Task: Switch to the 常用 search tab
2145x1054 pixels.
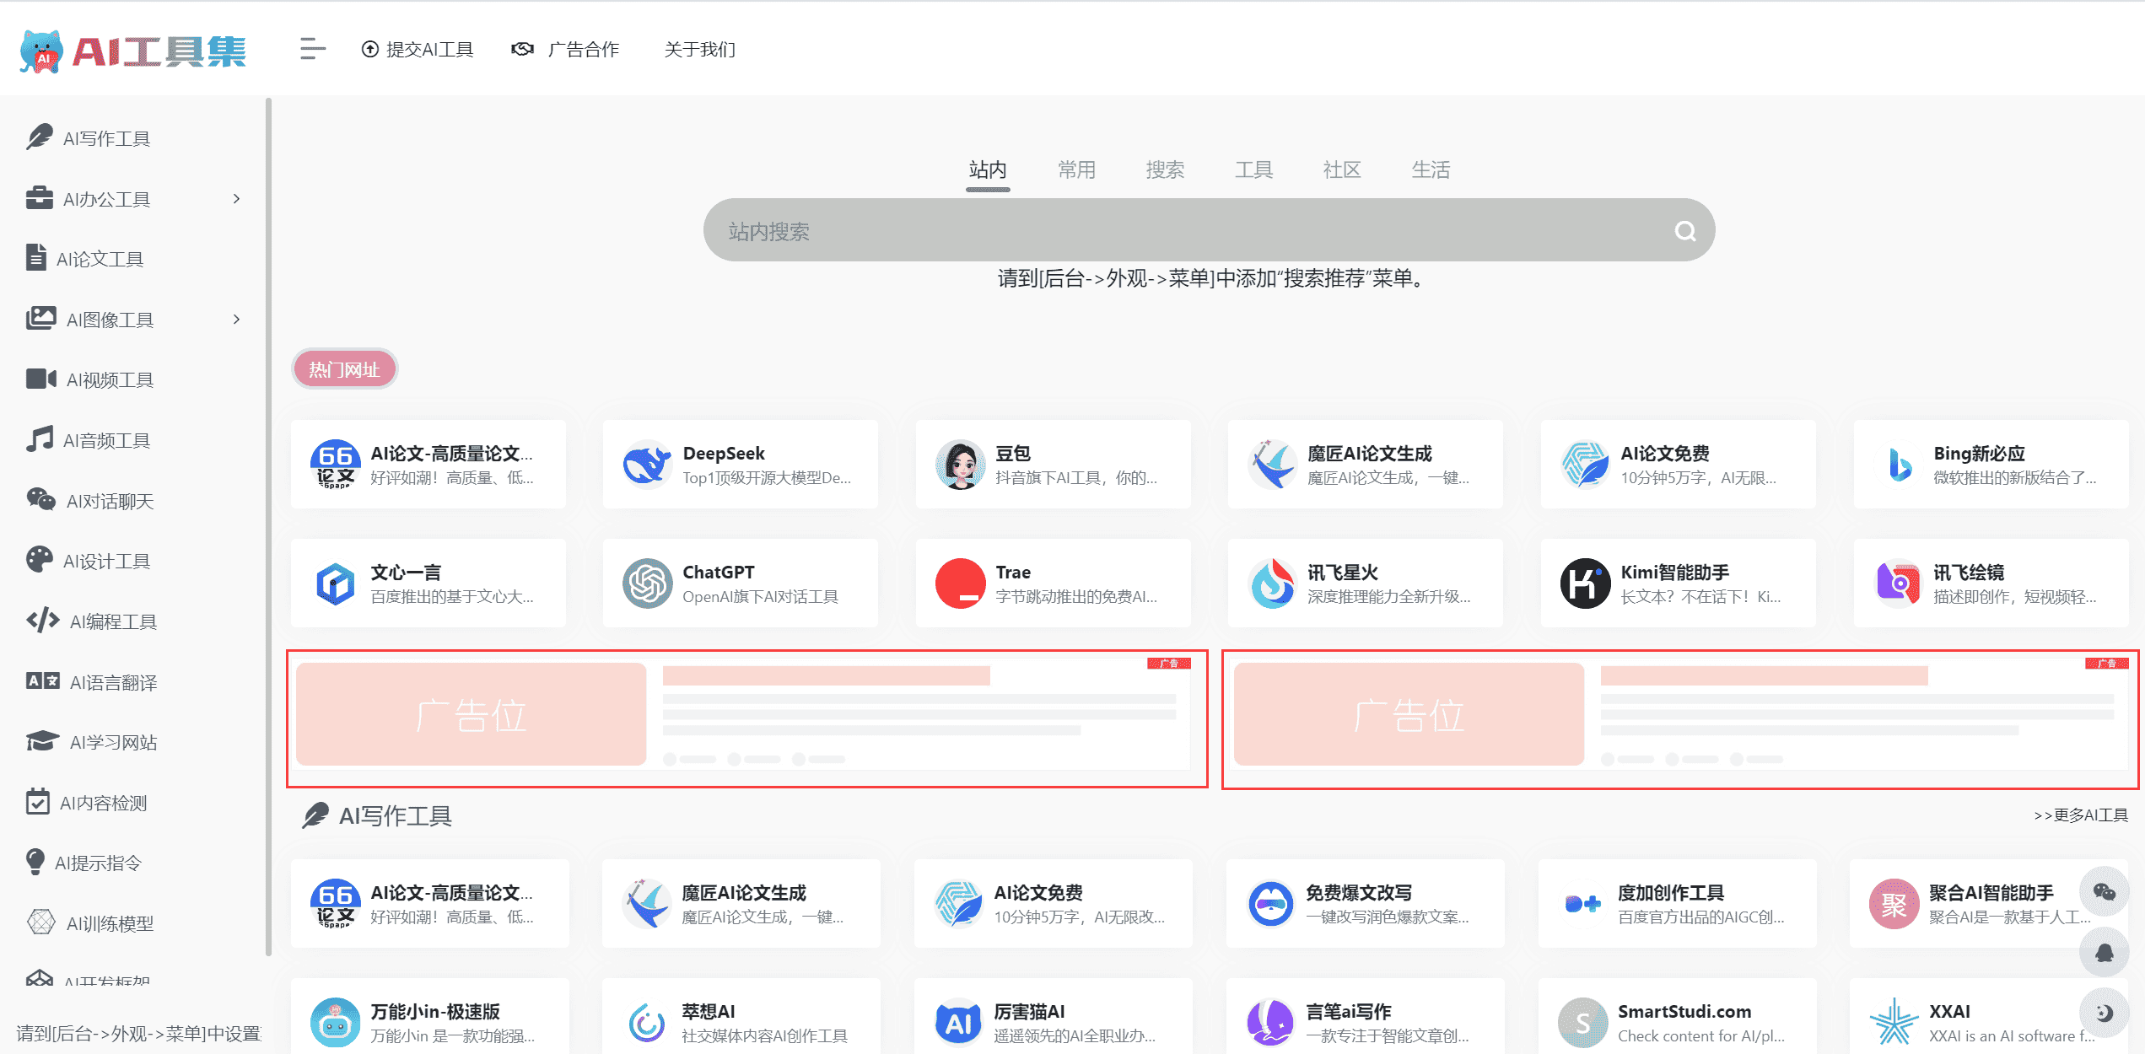Action: click(1076, 169)
